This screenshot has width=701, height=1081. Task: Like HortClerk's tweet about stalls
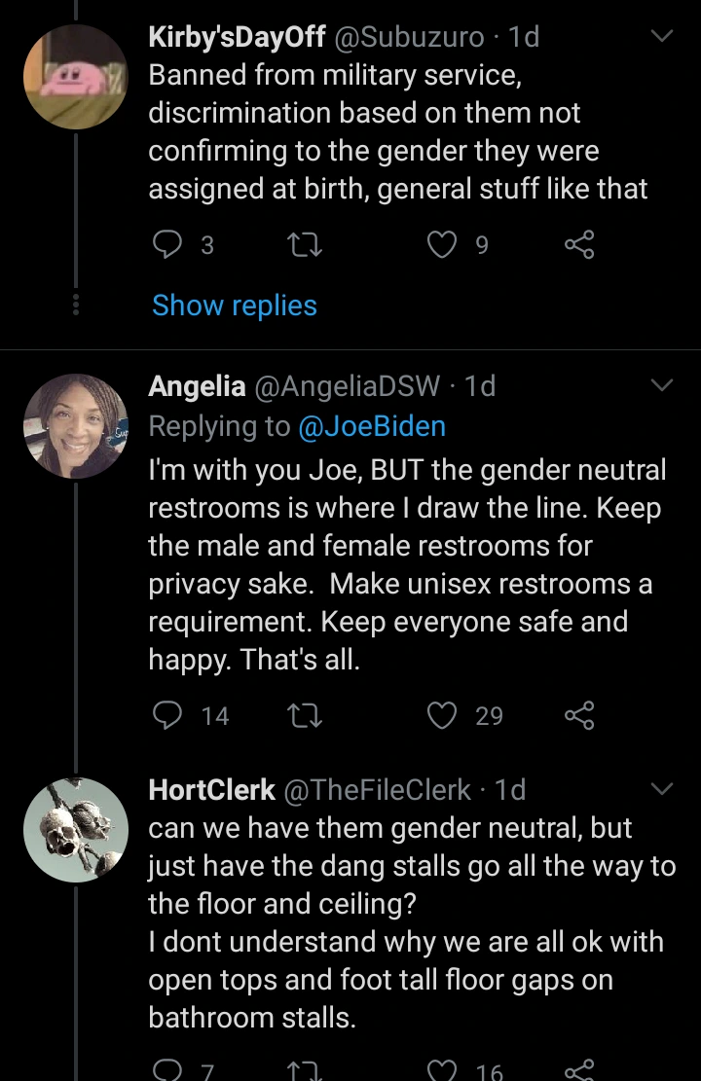tap(443, 1070)
